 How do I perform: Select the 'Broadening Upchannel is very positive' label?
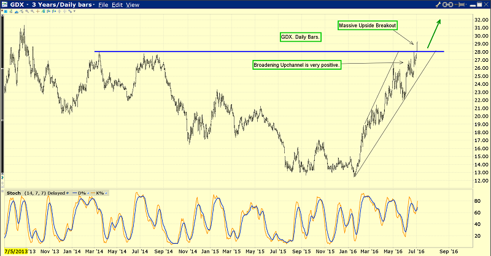pyautogui.click(x=296, y=64)
